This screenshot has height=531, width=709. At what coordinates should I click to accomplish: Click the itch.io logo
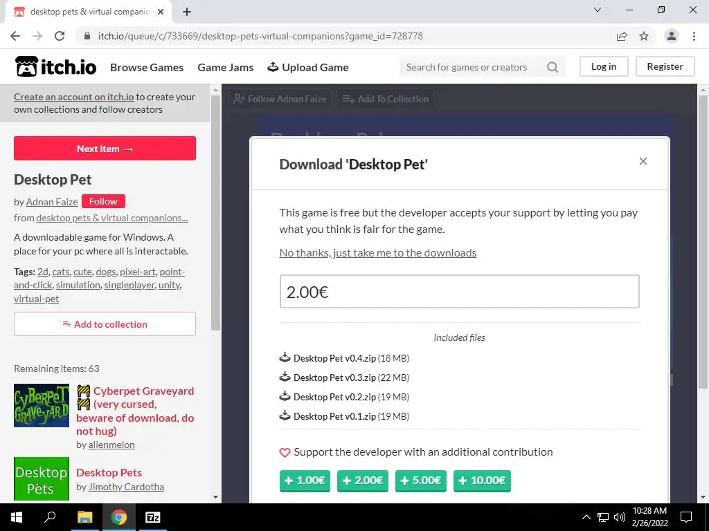click(x=55, y=67)
